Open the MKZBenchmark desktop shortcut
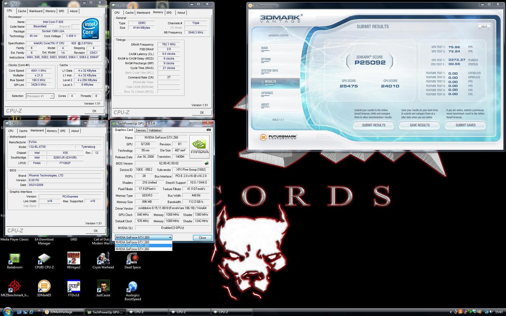This screenshot has width=506, height=316. click(x=14, y=289)
